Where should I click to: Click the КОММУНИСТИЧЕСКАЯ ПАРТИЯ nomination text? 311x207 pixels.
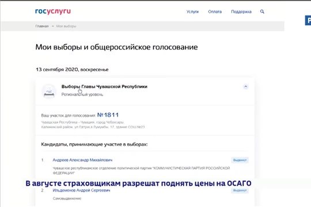[x=141, y=170]
